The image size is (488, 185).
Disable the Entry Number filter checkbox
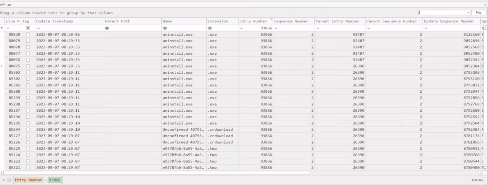(9, 180)
